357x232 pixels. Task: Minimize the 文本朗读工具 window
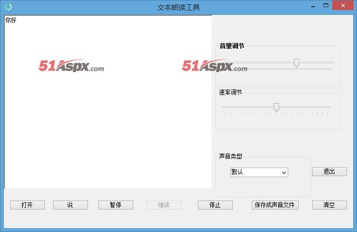pyautogui.click(x=313, y=6)
